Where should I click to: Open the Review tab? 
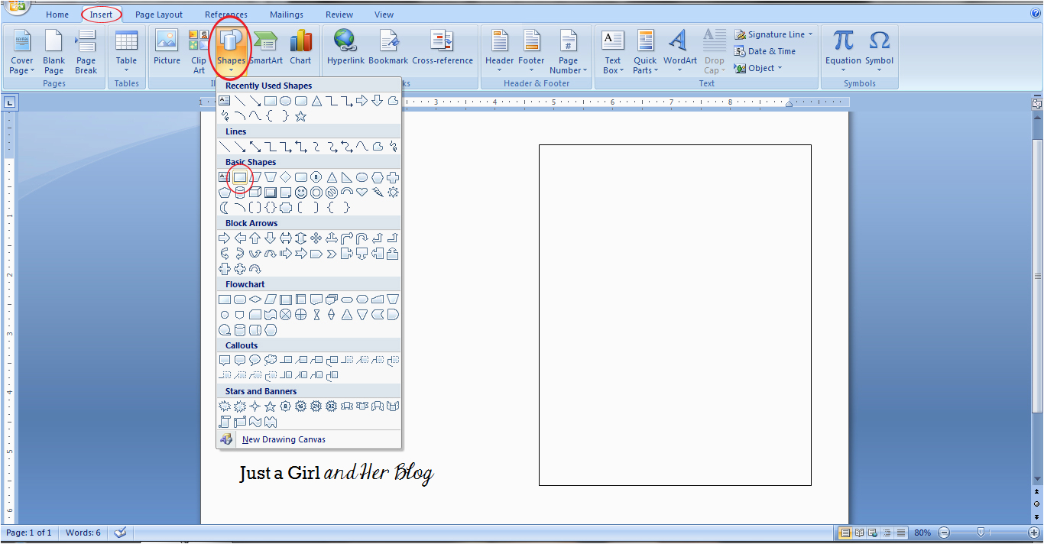[x=339, y=15]
